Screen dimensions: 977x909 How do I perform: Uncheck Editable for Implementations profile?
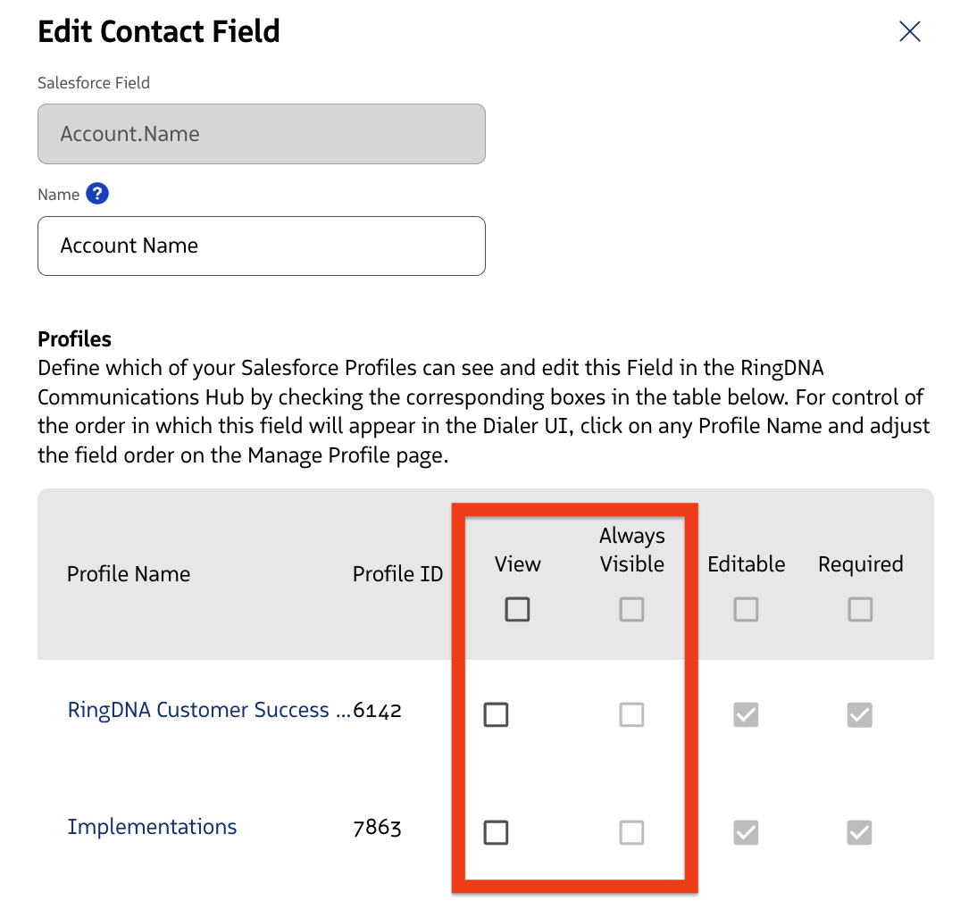click(x=746, y=832)
